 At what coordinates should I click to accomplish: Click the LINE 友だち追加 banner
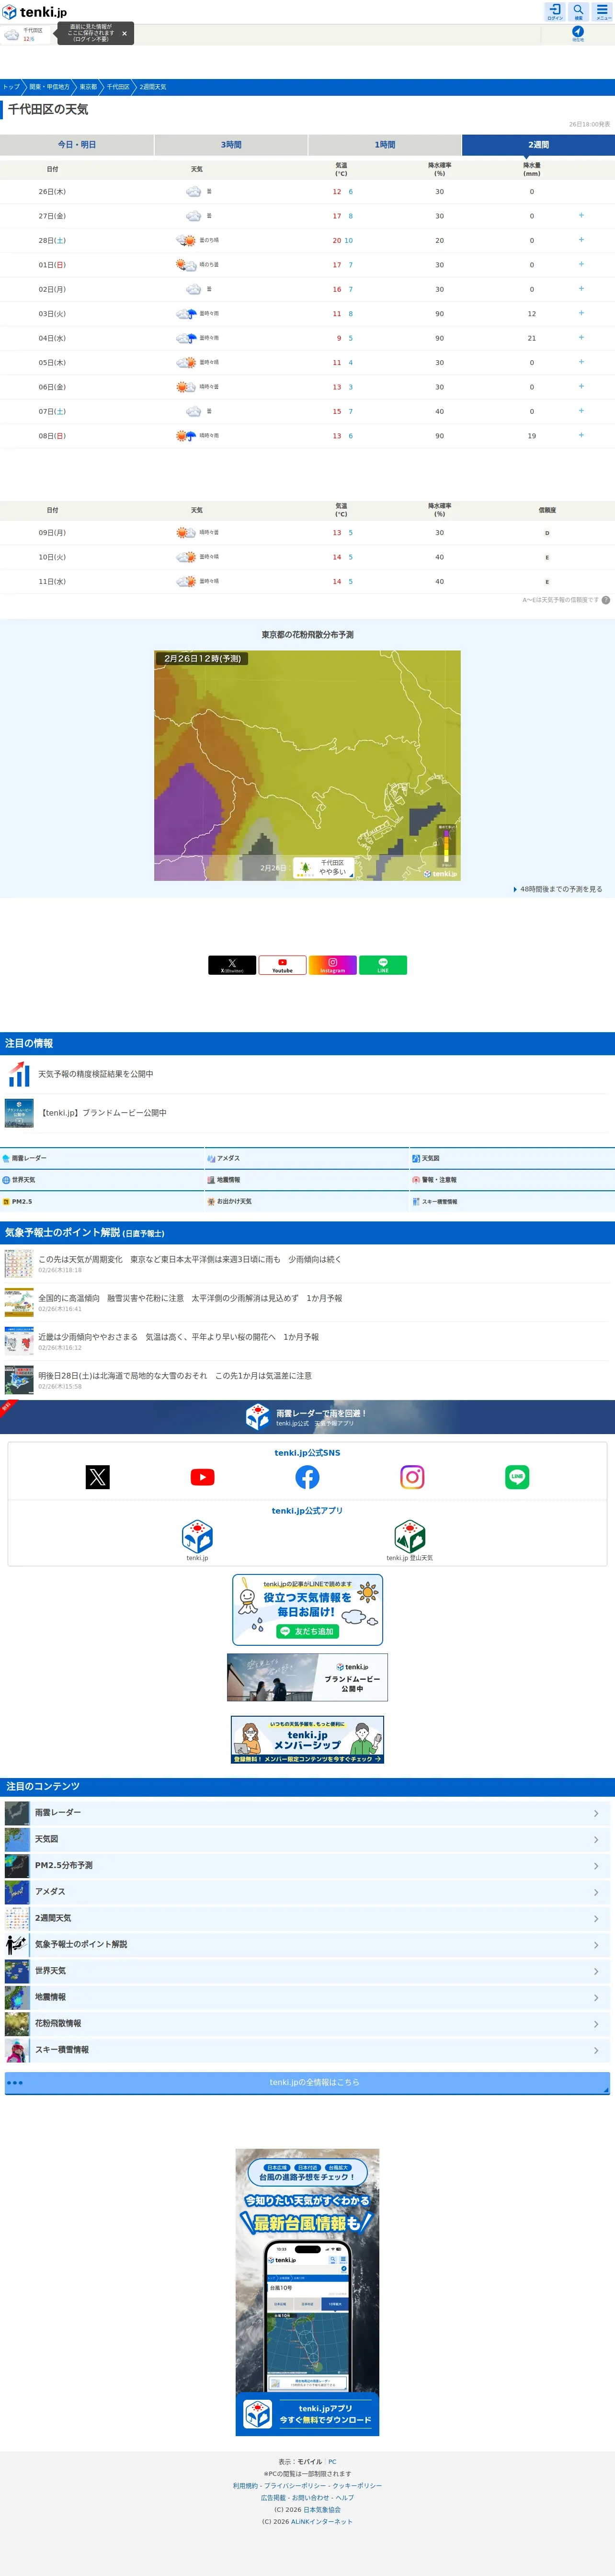point(307,1611)
